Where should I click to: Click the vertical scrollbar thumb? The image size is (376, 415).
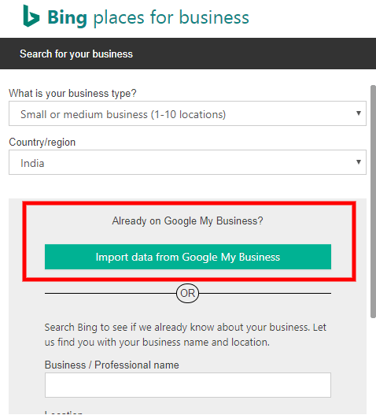tap(373, 202)
